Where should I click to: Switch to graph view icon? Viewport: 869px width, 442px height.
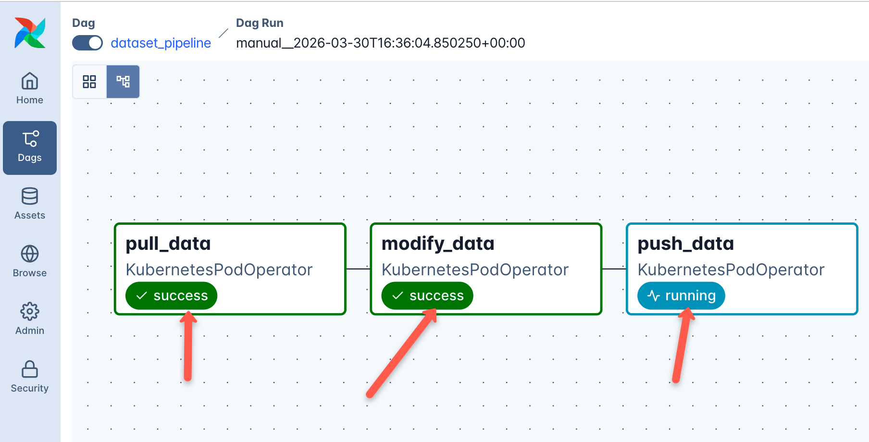pyautogui.click(x=123, y=82)
